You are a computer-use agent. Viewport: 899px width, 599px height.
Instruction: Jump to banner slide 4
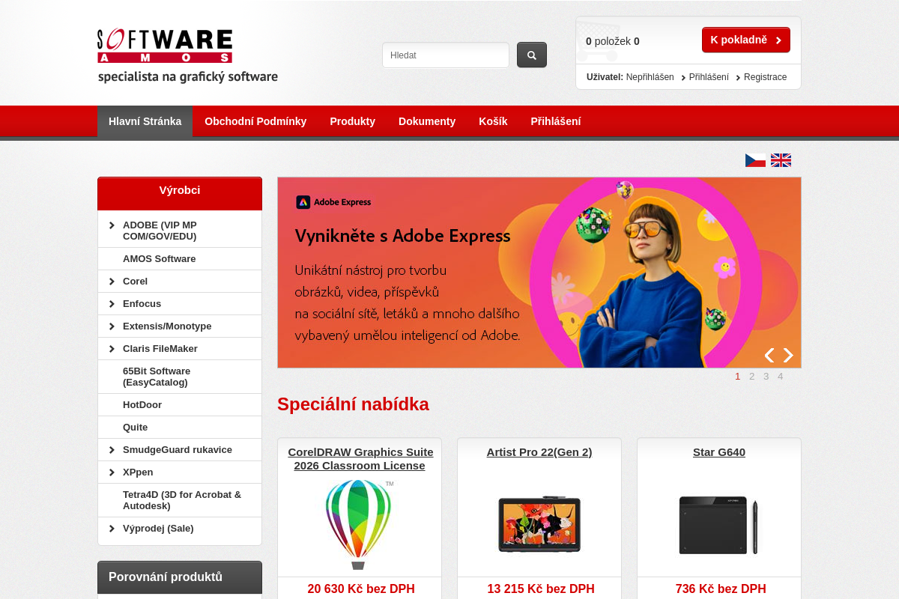point(780,377)
